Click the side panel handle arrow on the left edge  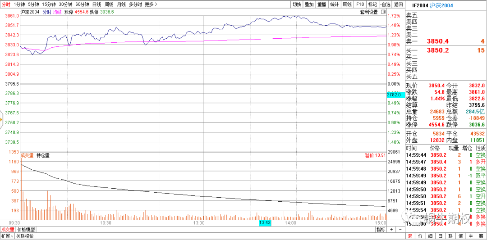tap(1, 119)
